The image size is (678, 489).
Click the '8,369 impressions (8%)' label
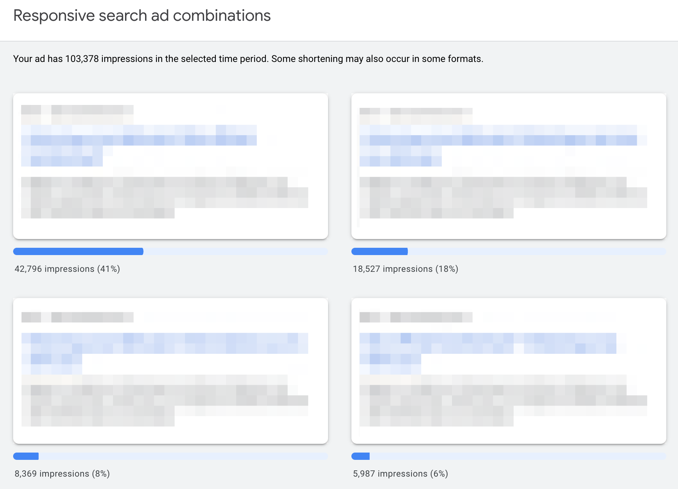(x=62, y=474)
